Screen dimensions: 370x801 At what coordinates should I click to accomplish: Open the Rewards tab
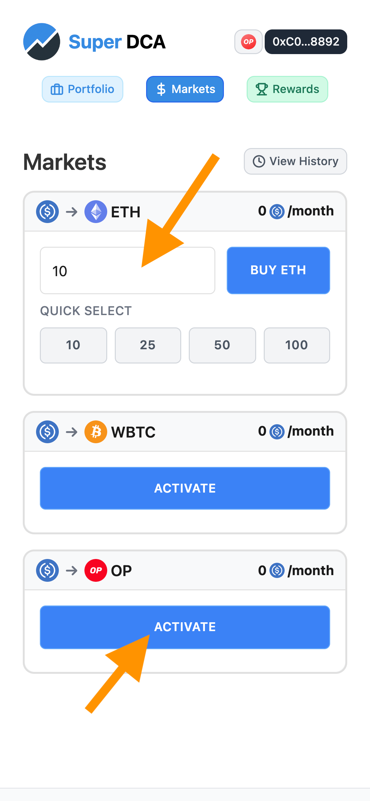tap(287, 89)
